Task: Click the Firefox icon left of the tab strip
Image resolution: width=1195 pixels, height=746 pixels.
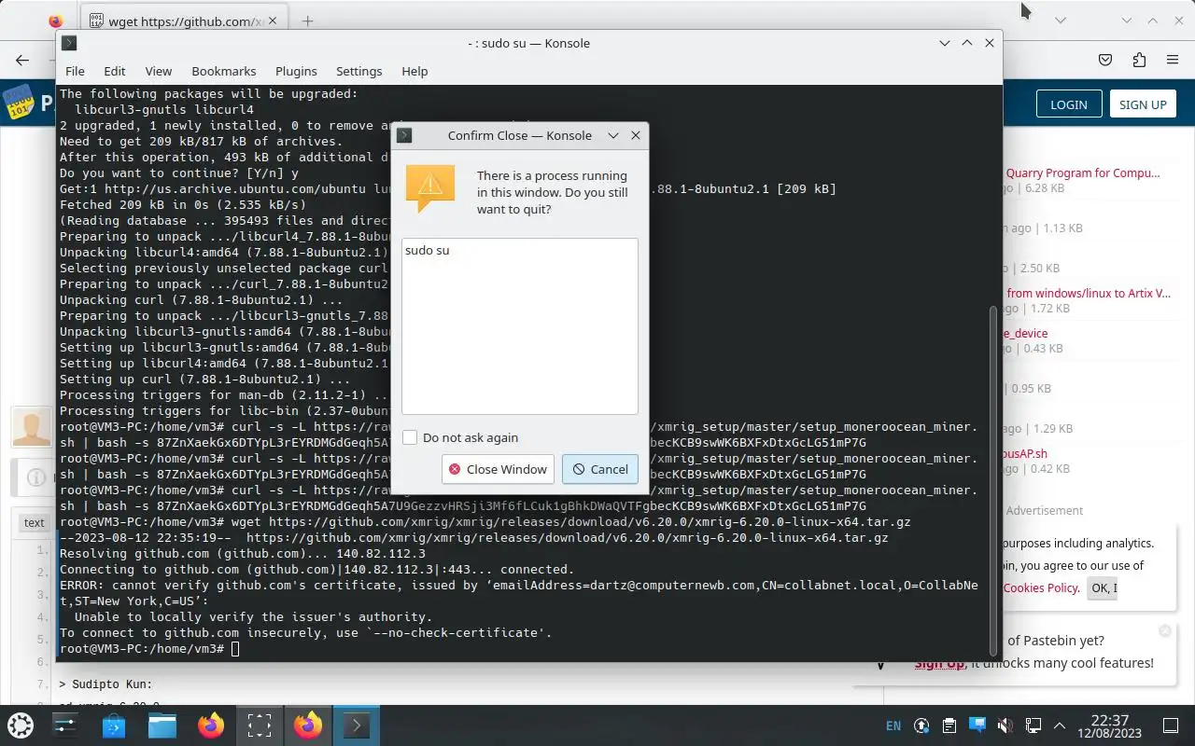Action: pos(55,21)
